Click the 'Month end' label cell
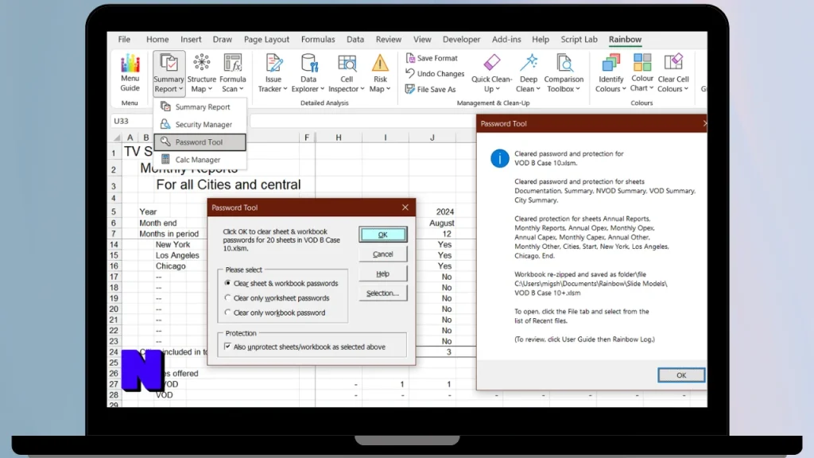The image size is (814, 458). (158, 223)
